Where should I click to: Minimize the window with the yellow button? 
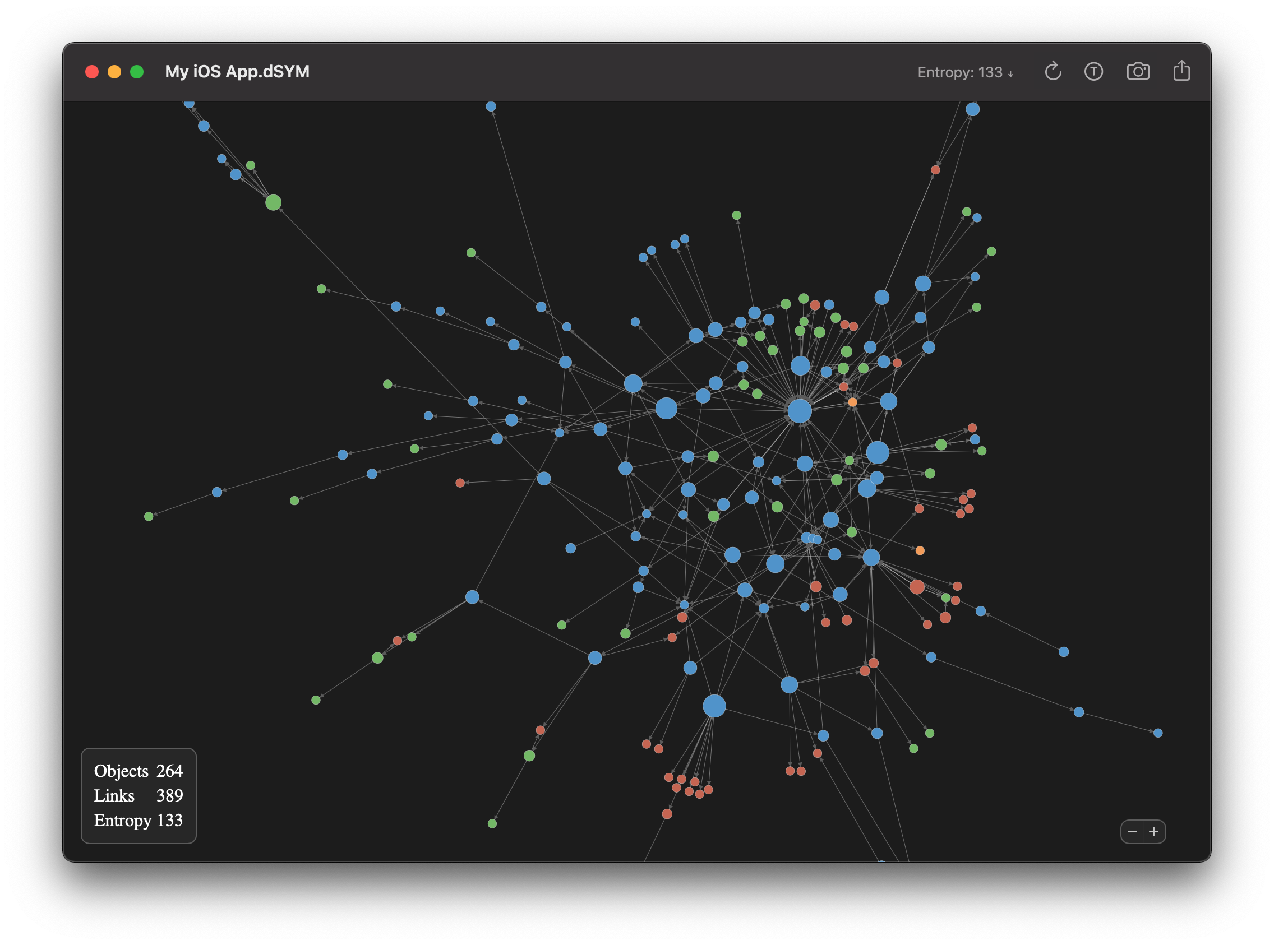[114, 72]
